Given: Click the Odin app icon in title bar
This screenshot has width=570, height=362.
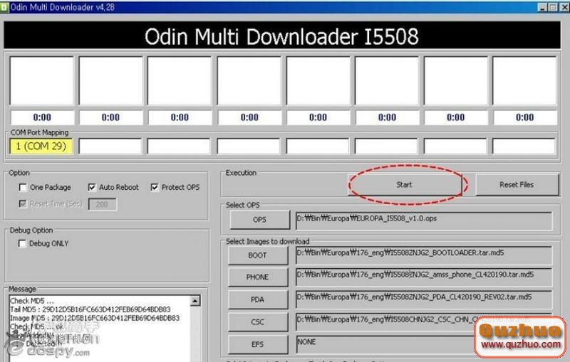Looking at the screenshot, I should [x=4, y=8].
